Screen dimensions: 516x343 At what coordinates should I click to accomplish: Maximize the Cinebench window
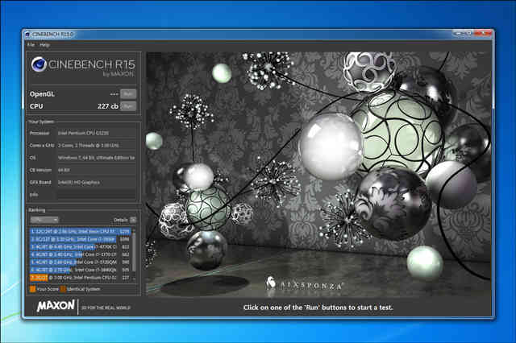460,34
